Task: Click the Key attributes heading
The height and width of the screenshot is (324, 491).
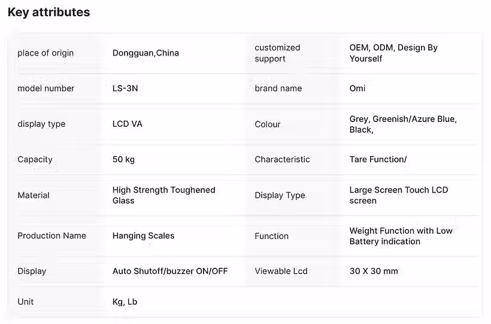Action: coord(49,12)
